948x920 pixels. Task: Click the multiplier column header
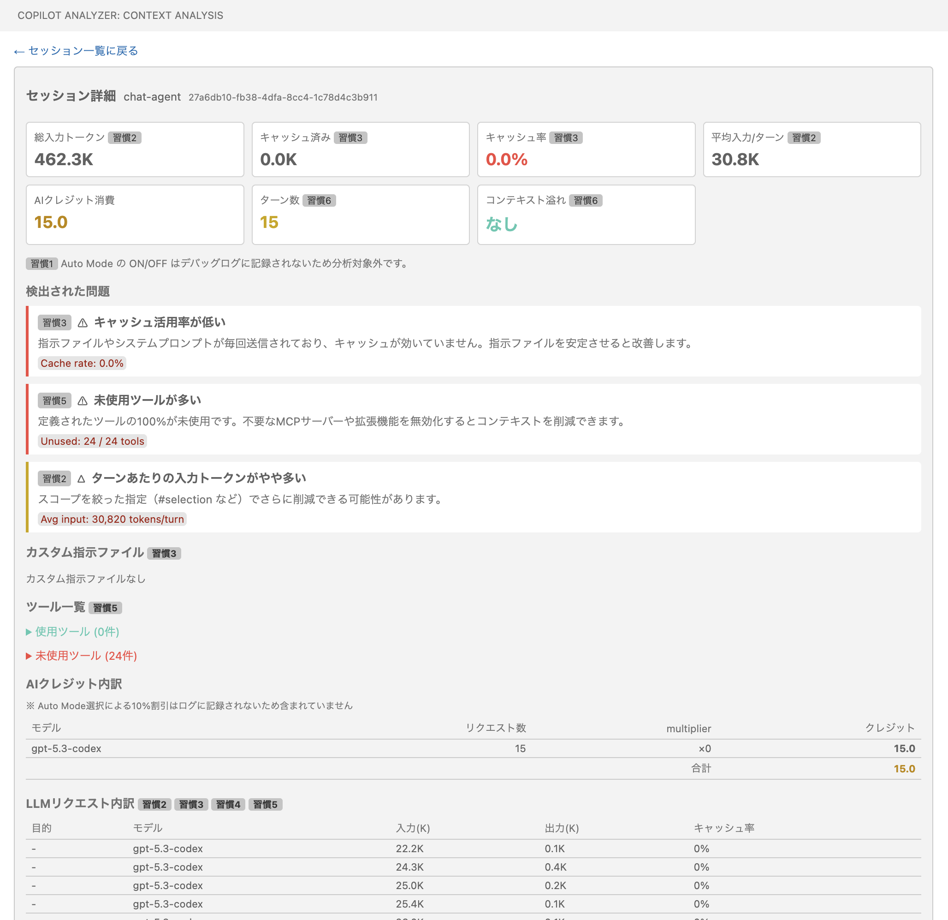pos(688,729)
